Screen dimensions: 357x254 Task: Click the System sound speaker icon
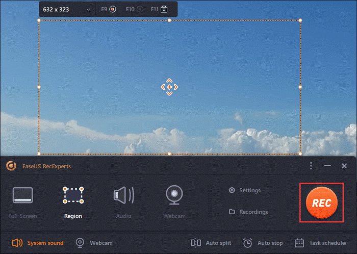click(17, 243)
